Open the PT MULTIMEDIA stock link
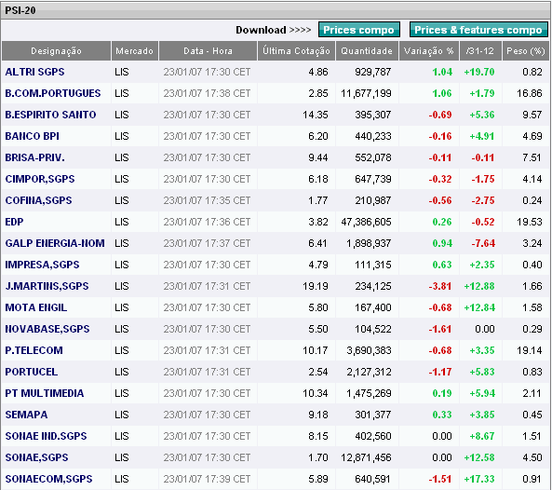The width and height of the screenshot is (552, 490). pyautogui.click(x=45, y=393)
